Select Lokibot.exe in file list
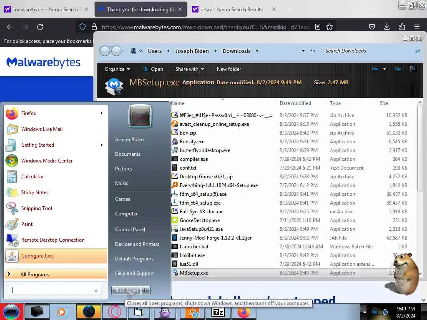Screen dimensions: 427x320 click(192, 255)
